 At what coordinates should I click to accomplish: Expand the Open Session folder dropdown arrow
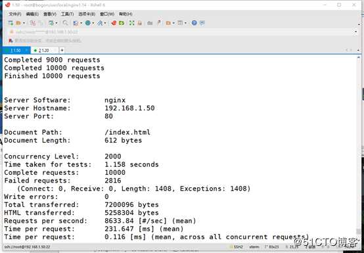(x=24, y=23)
